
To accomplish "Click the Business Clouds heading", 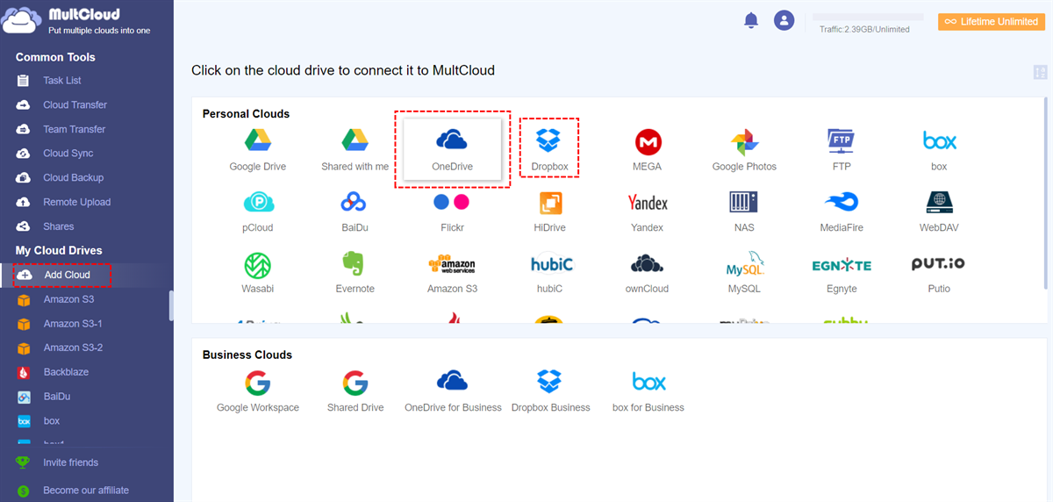I will tap(247, 355).
